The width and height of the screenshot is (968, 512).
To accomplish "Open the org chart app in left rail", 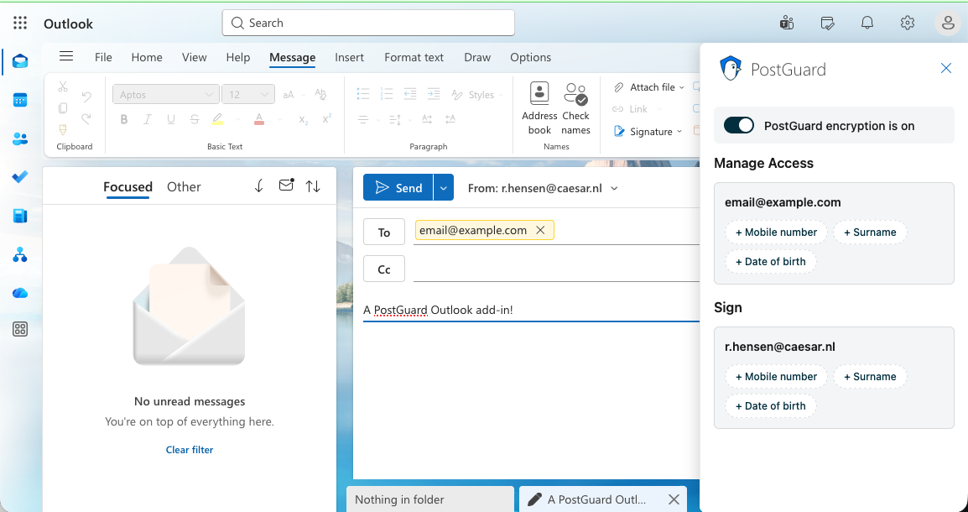I will click(20, 254).
